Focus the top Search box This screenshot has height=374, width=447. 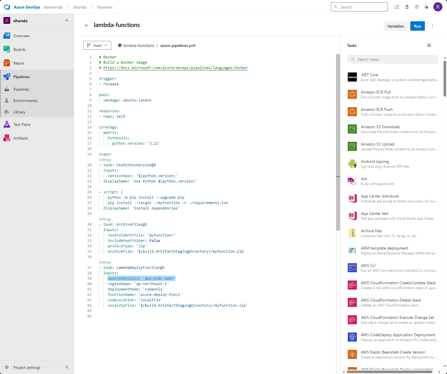tap(359, 7)
